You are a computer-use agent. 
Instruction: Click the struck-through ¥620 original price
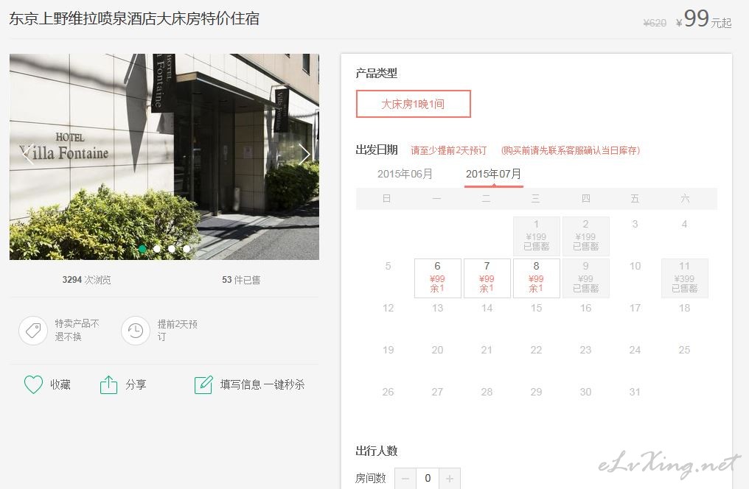click(655, 23)
